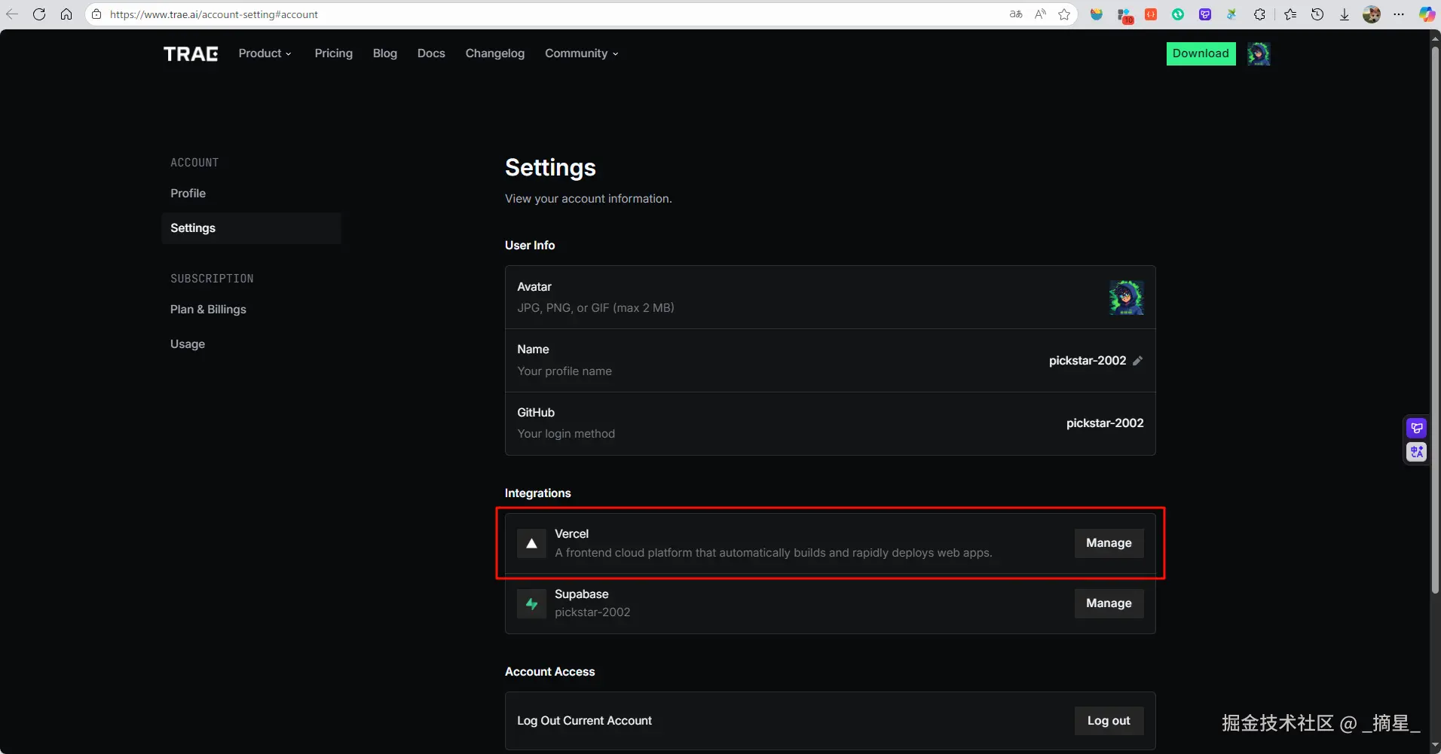Click the User Info section heading

(x=530, y=246)
